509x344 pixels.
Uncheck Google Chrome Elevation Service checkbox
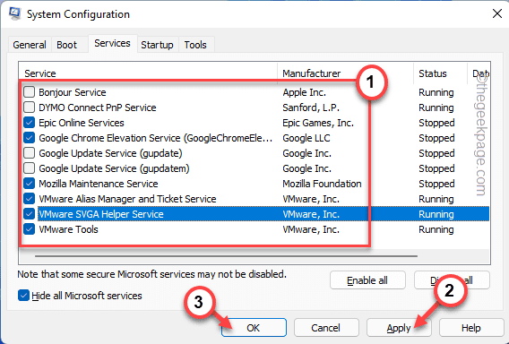point(30,138)
